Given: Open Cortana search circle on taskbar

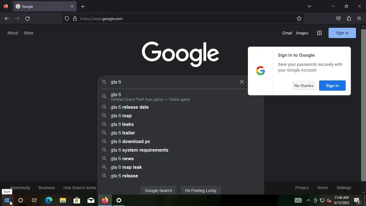Looking at the screenshot, I should [21, 200].
